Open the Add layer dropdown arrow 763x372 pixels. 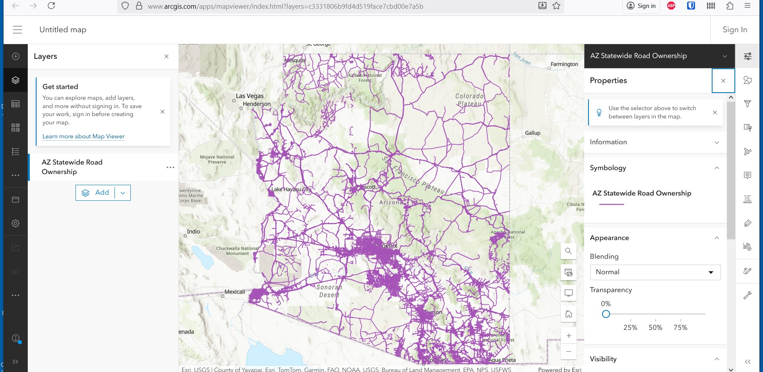123,193
